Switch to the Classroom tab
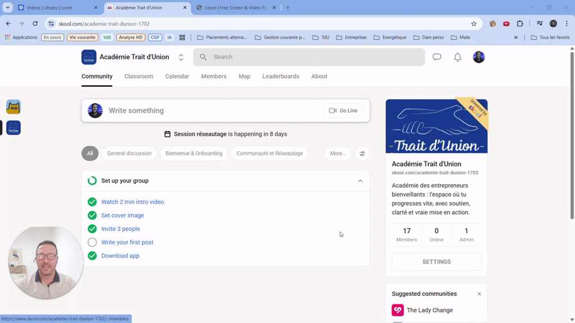Screen dimensions: 575x323 [x=139, y=76]
